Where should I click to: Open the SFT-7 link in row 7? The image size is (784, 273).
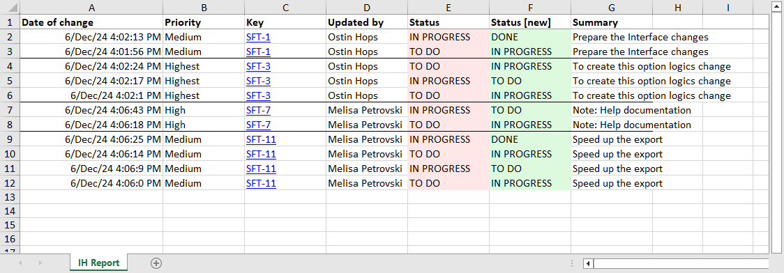pos(259,110)
